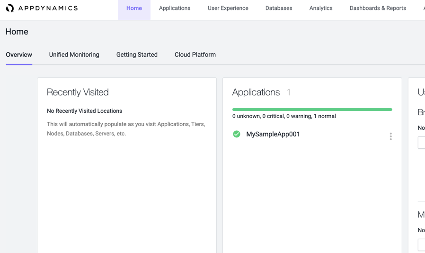
Task: Click the application count number 1
Action: coord(289,92)
